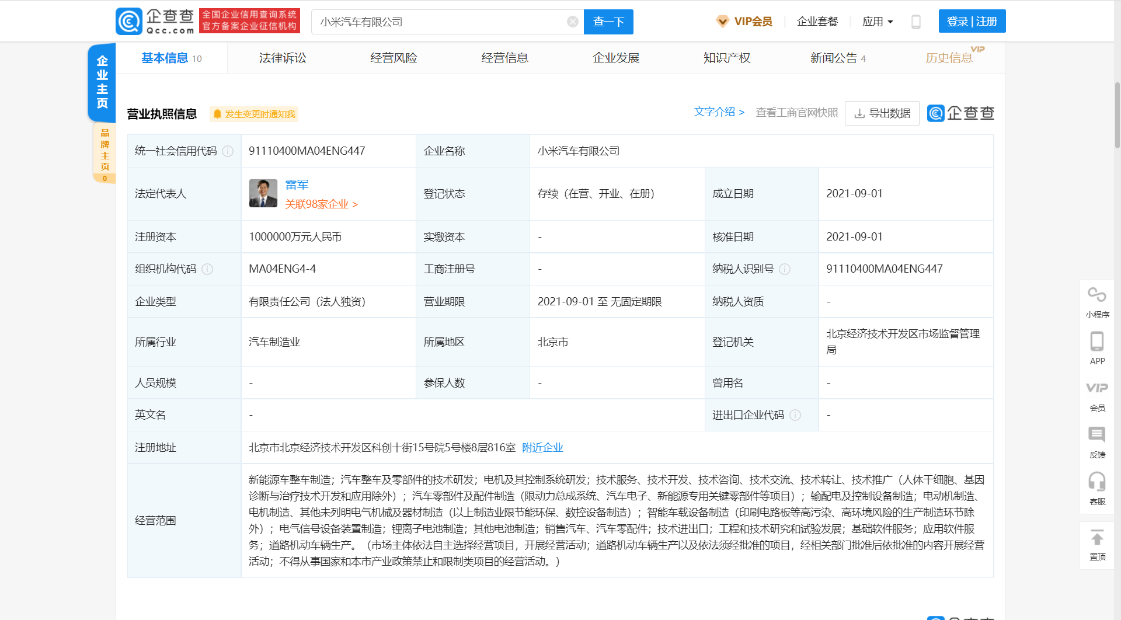Open info icon beside 纳税人识别号

(785, 269)
